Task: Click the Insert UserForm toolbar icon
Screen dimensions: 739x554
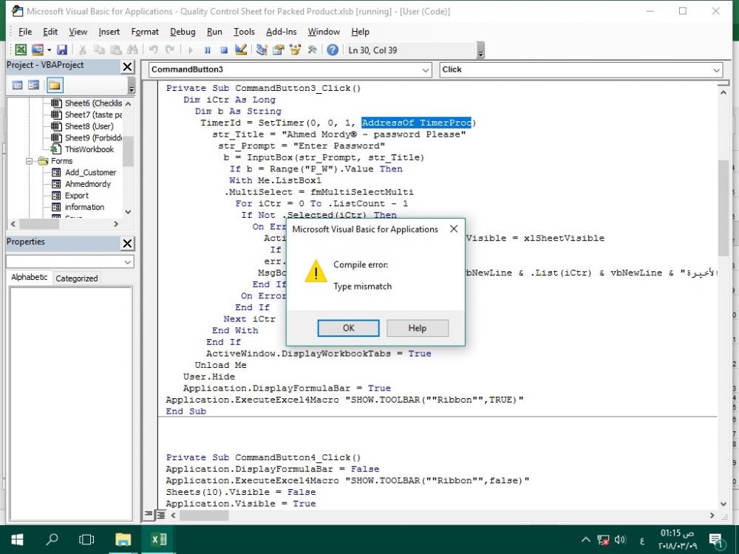Action: click(x=37, y=49)
